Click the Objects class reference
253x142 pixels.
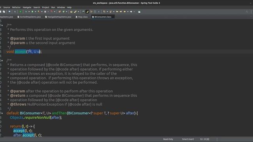tap(17, 118)
